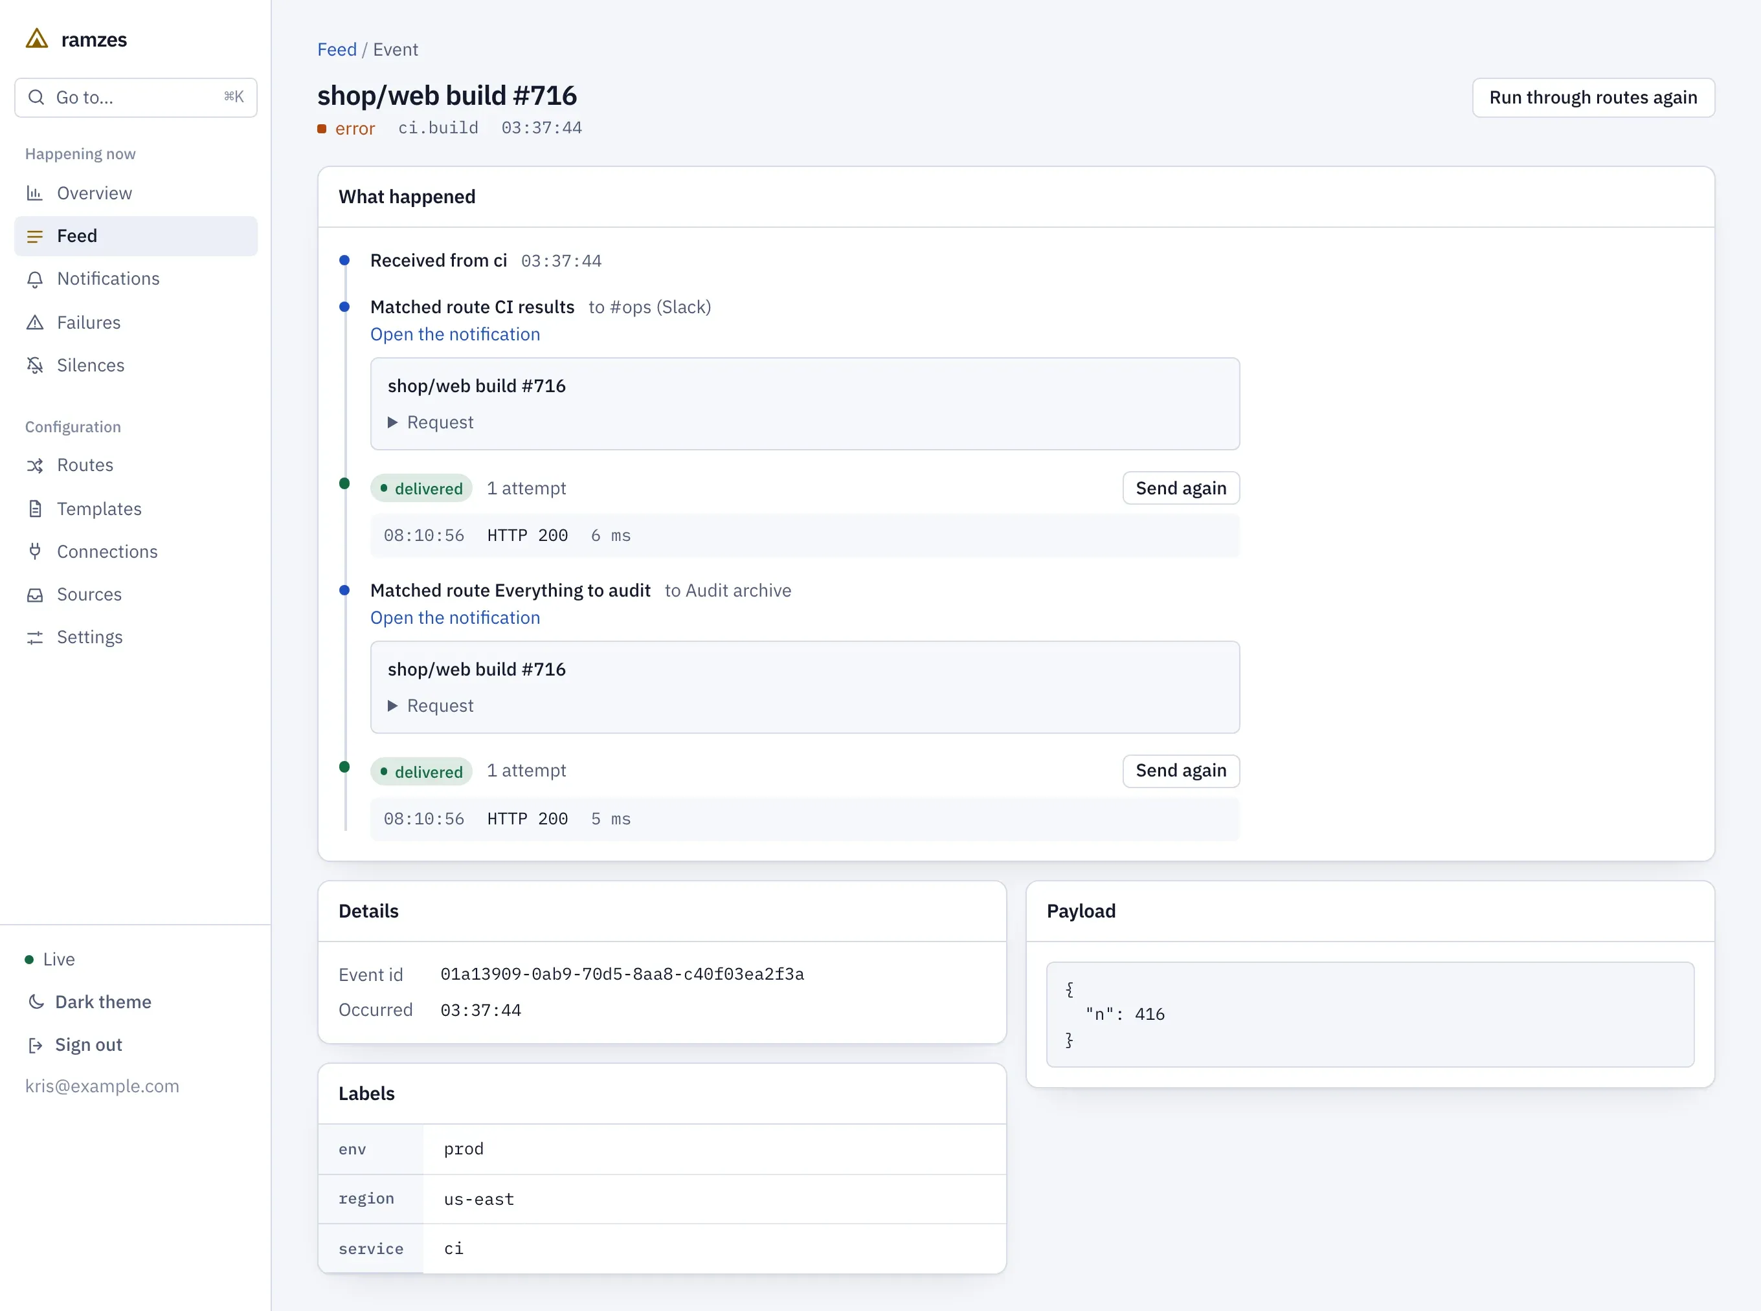Click the us-east region label value
1761x1311 pixels.
point(478,1199)
